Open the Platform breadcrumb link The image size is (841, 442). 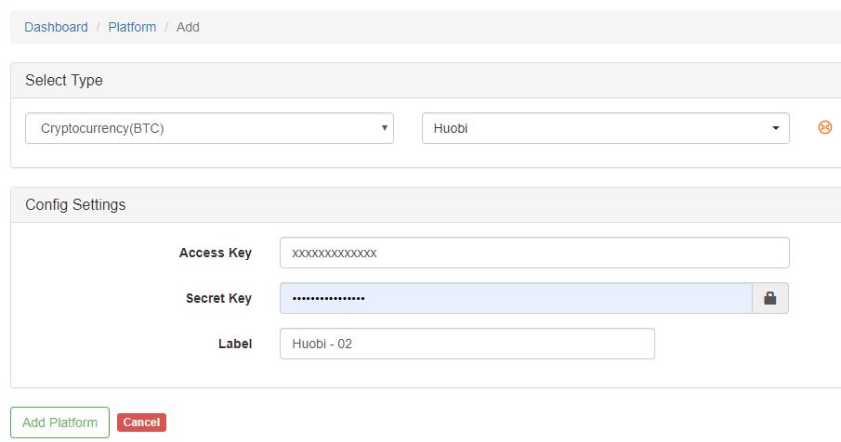pos(132,27)
